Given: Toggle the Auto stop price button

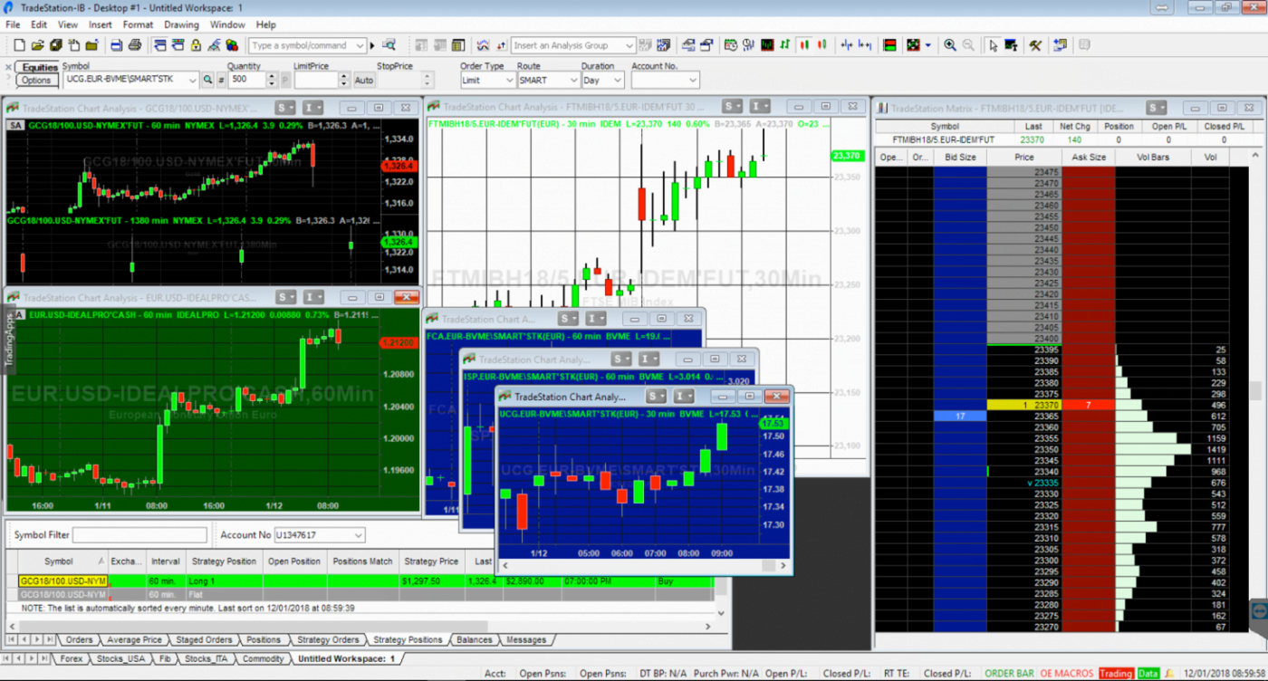Looking at the screenshot, I should coord(364,81).
